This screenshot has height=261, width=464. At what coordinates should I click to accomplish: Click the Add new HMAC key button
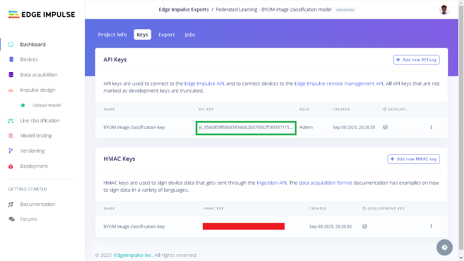tap(413, 159)
